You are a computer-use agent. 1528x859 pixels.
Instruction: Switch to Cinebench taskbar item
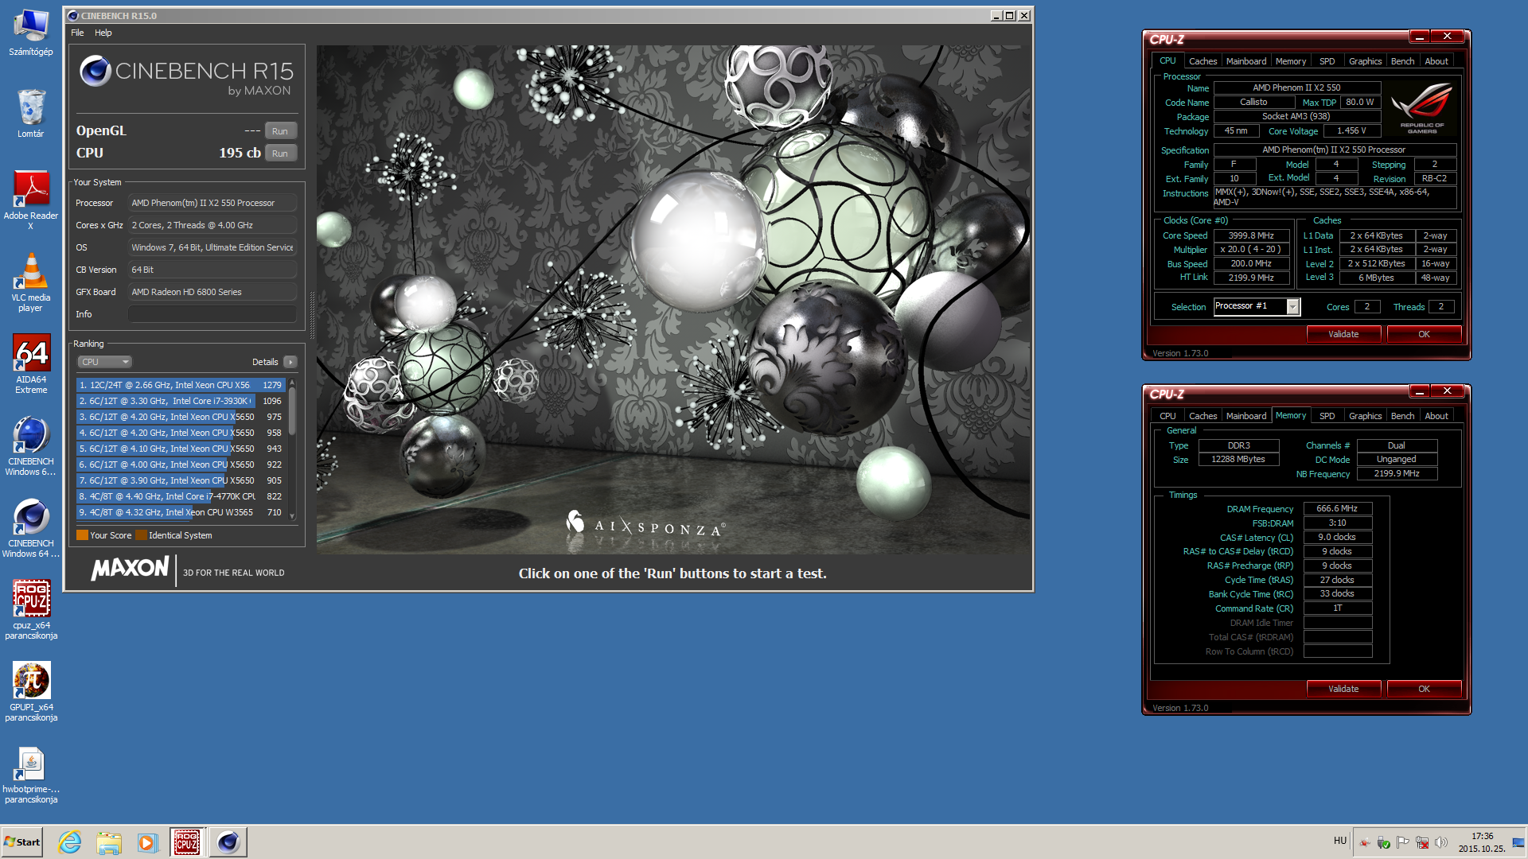coord(228,842)
